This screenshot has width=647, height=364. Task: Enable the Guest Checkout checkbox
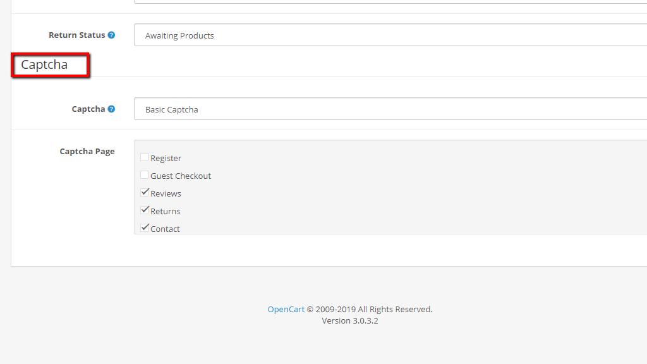pos(145,175)
